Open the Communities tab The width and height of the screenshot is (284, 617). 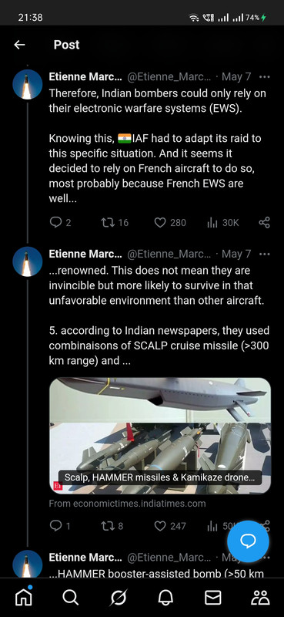(x=260, y=598)
